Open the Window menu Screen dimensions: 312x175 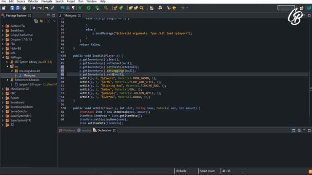(x=91, y=1)
